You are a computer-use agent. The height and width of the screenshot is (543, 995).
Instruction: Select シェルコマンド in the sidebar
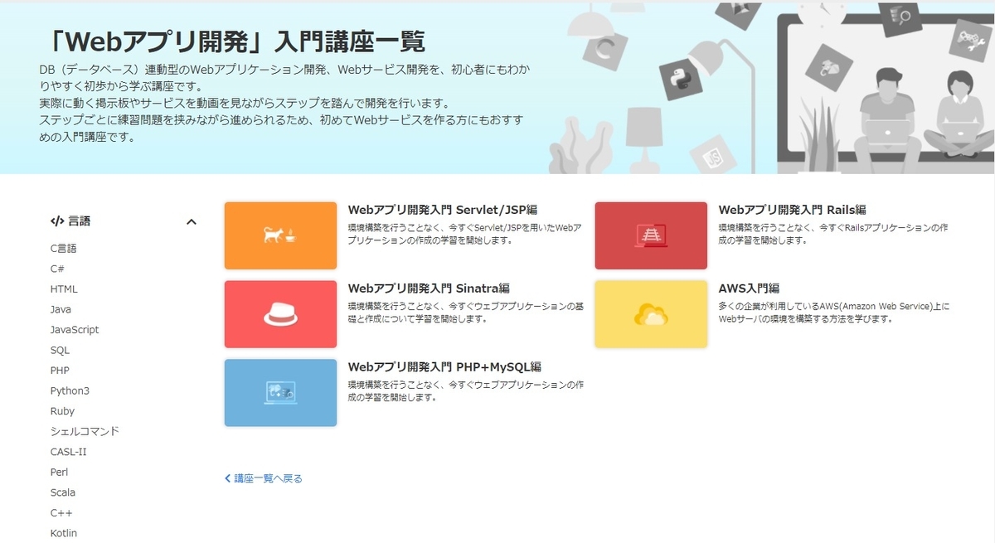pyautogui.click(x=85, y=431)
